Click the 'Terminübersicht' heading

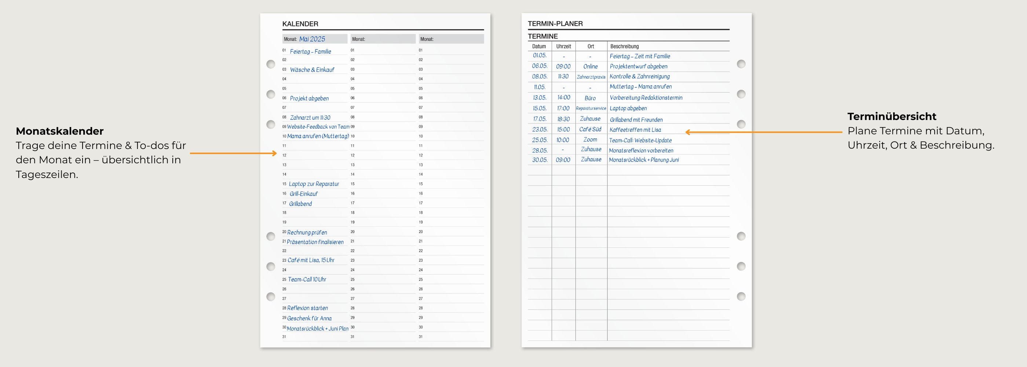click(891, 116)
